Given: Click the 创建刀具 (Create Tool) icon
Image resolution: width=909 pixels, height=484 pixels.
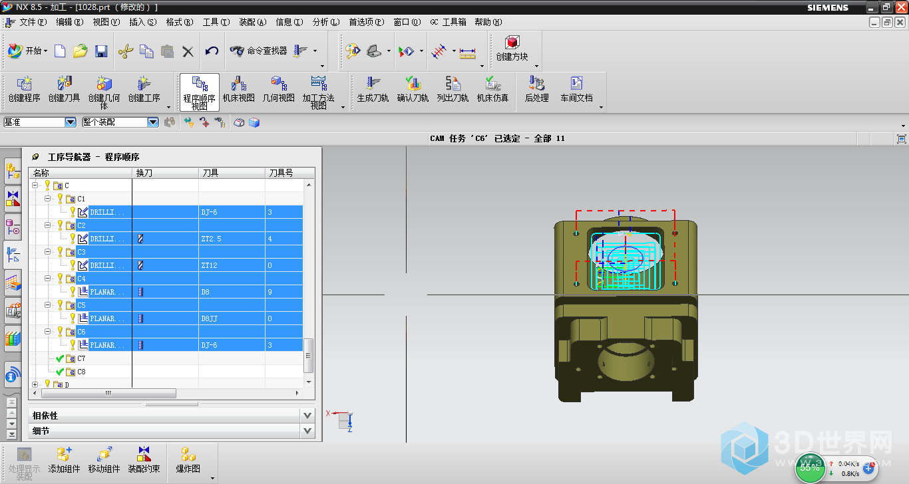Looking at the screenshot, I should pyautogui.click(x=64, y=90).
